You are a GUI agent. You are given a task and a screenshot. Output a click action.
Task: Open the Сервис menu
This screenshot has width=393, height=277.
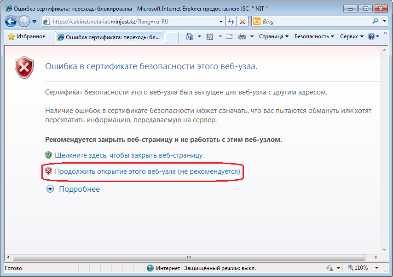[x=351, y=37]
